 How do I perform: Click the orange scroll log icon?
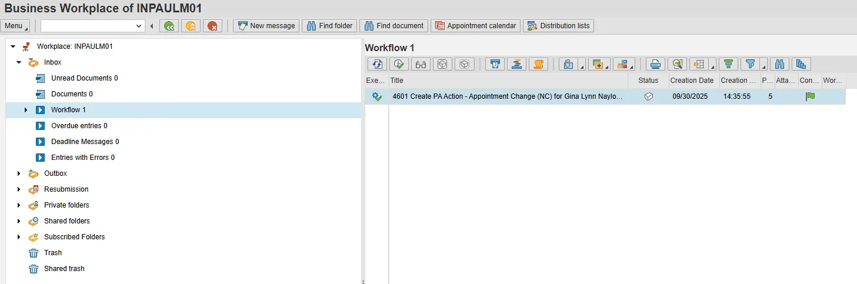coord(538,64)
